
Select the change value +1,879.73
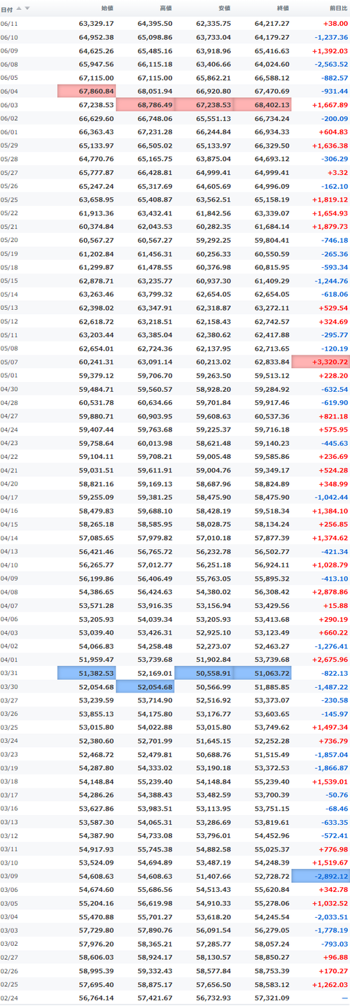point(330,227)
